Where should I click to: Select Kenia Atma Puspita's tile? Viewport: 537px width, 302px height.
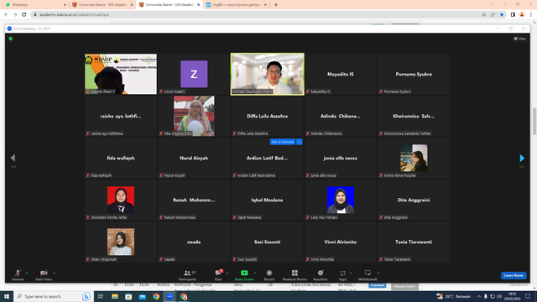point(414,158)
